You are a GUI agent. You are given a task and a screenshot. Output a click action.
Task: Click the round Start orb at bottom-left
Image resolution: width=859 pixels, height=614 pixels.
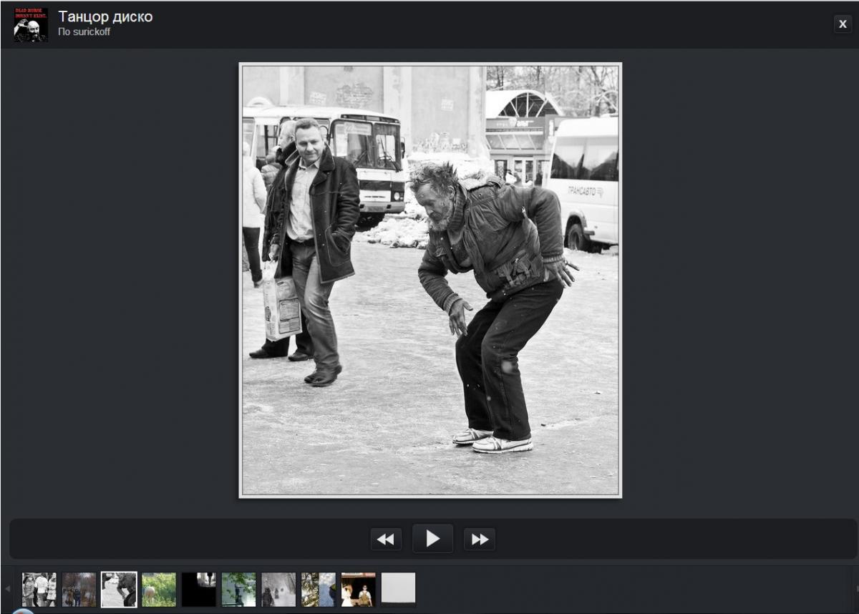(22, 610)
